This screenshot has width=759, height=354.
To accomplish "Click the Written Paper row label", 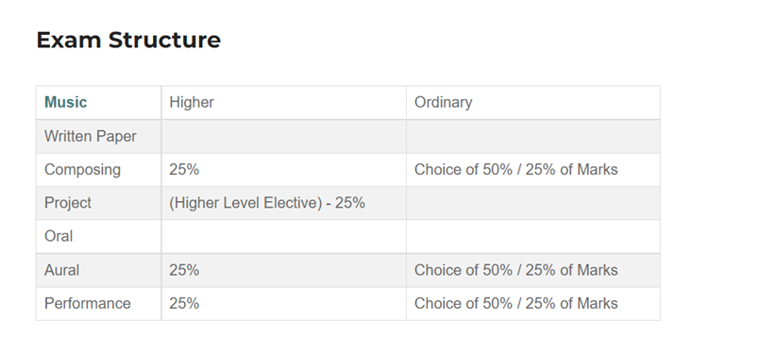I will click(x=91, y=137).
